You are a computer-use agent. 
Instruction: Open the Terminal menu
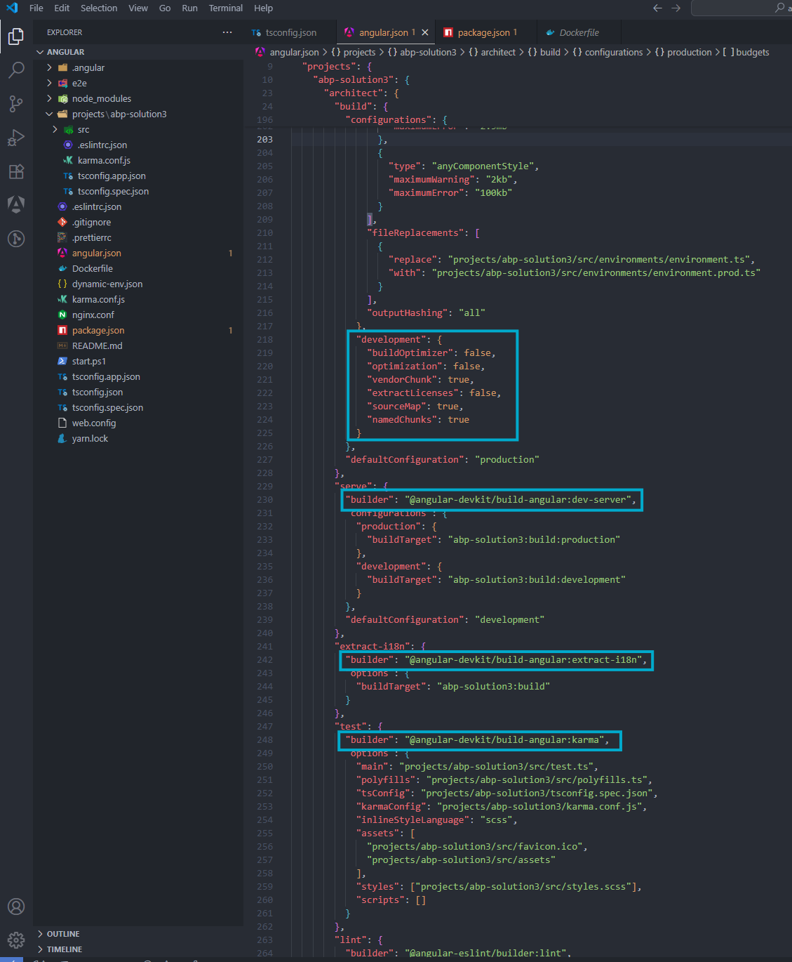225,8
